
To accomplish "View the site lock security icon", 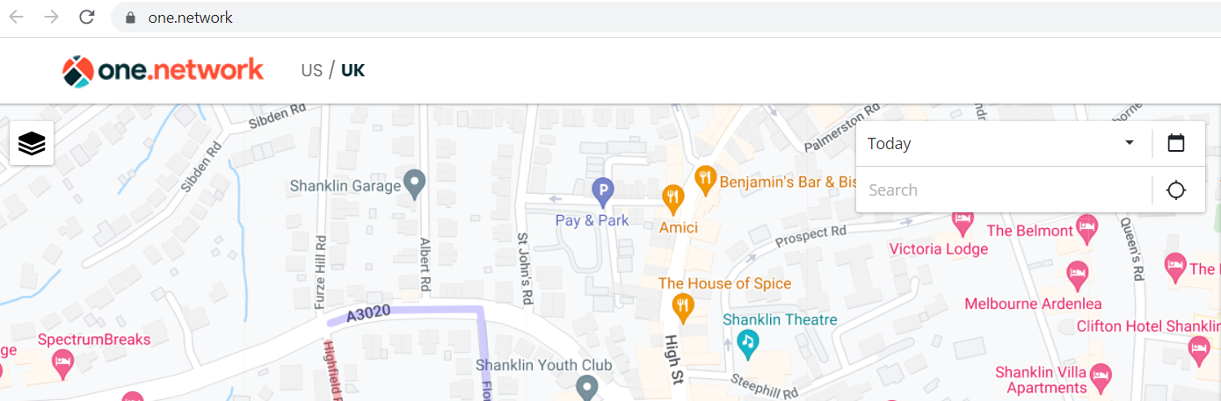I will coord(130,17).
